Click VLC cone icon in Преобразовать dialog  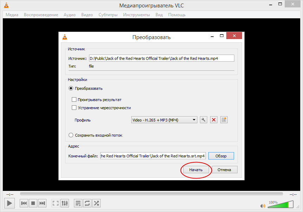65,37
